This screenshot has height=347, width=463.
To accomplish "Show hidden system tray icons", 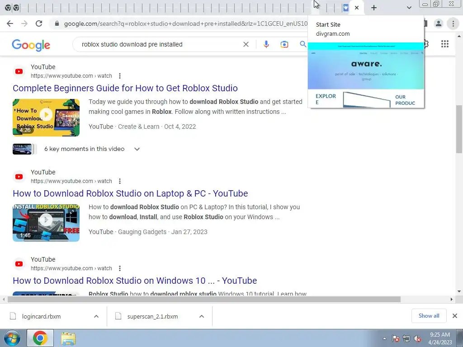I will tap(384, 338).
